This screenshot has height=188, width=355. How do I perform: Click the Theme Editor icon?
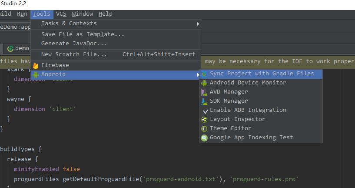pyautogui.click(x=204, y=128)
